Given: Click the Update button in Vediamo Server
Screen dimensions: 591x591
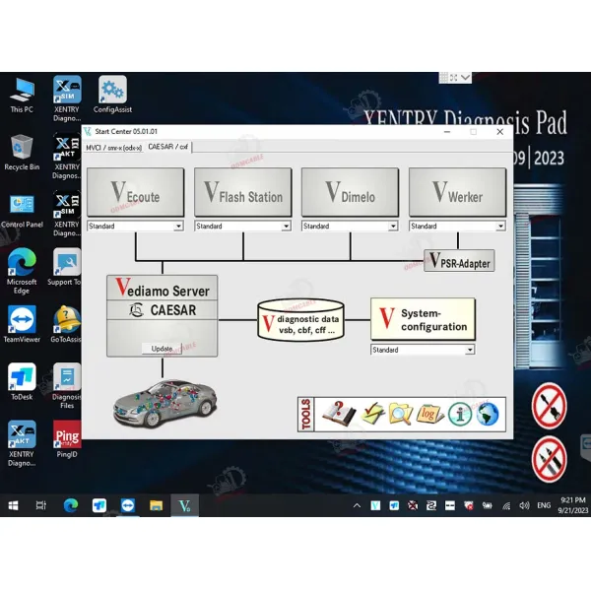Looking at the screenshot, I should coord(162,349).
